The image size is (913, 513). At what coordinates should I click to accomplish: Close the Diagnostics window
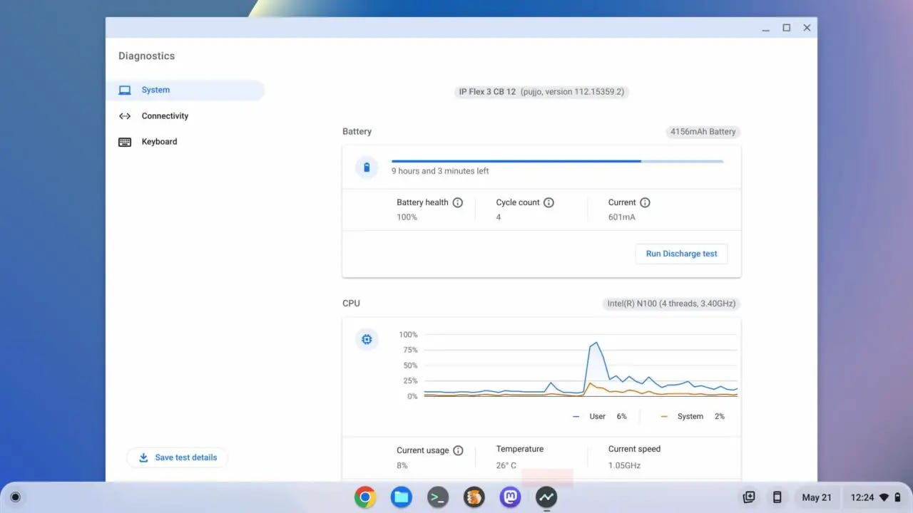click(807, 28)
